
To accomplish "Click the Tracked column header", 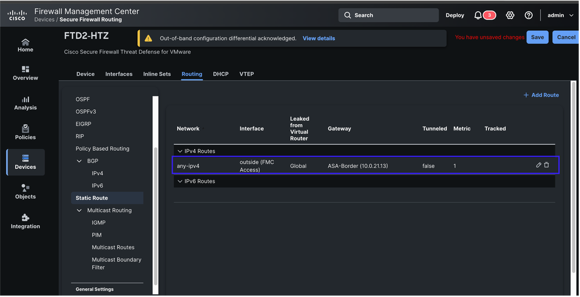I will point(495,129).
